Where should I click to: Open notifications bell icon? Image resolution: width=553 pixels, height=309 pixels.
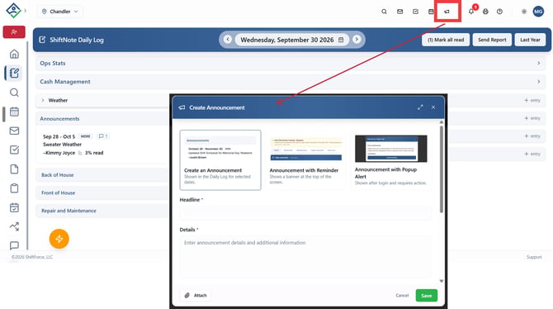470,12
